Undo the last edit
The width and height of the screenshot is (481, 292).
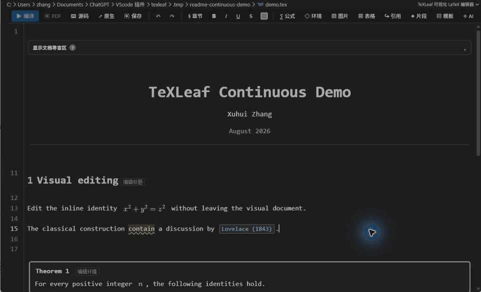point(158,16)
